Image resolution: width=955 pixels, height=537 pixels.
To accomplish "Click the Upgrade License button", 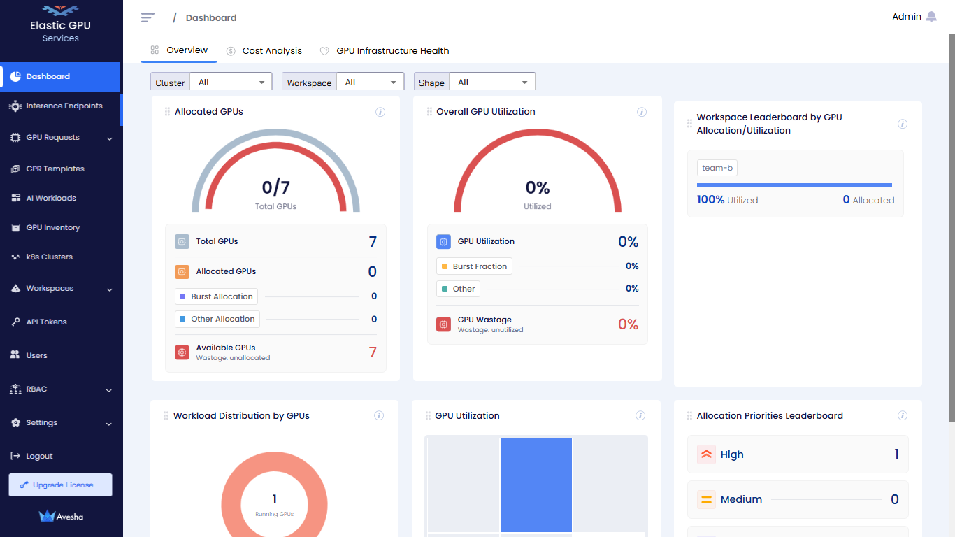I will [x=61, y=485].
